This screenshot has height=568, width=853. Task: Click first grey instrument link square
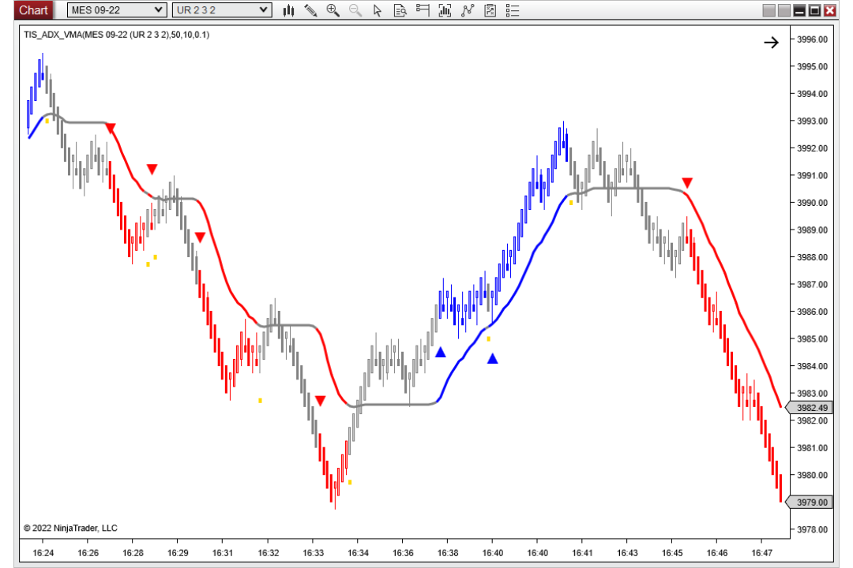pos(768,10)
